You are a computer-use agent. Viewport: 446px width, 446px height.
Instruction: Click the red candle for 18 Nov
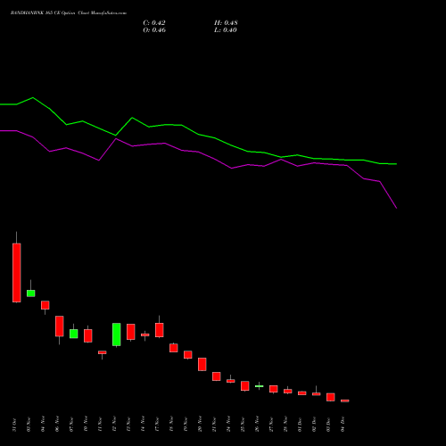tap(174, 348)
